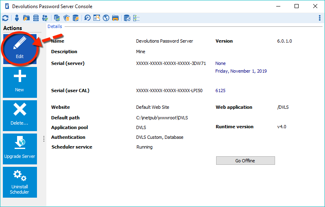
Task: Click the Go Offline button
Action: [x=245, y=161]
